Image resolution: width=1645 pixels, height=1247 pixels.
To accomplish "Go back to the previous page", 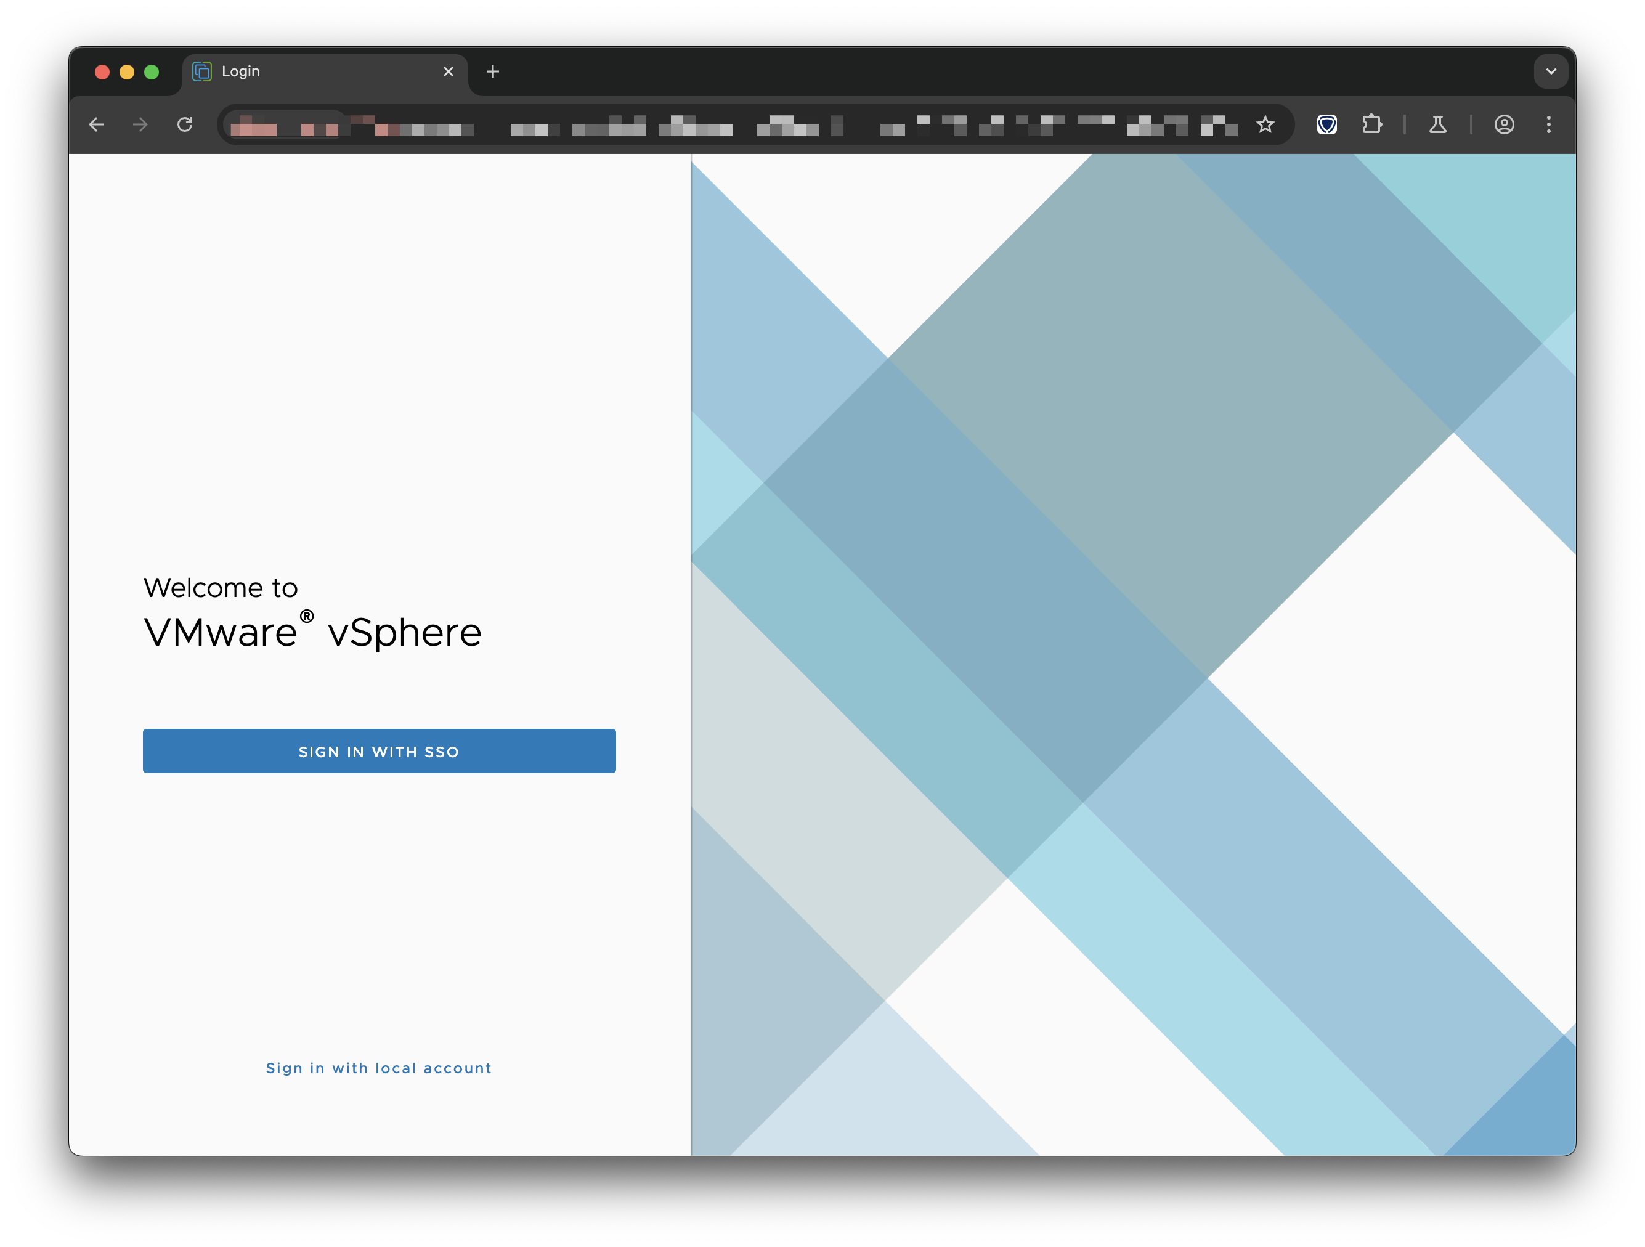I will coord(96,124).
